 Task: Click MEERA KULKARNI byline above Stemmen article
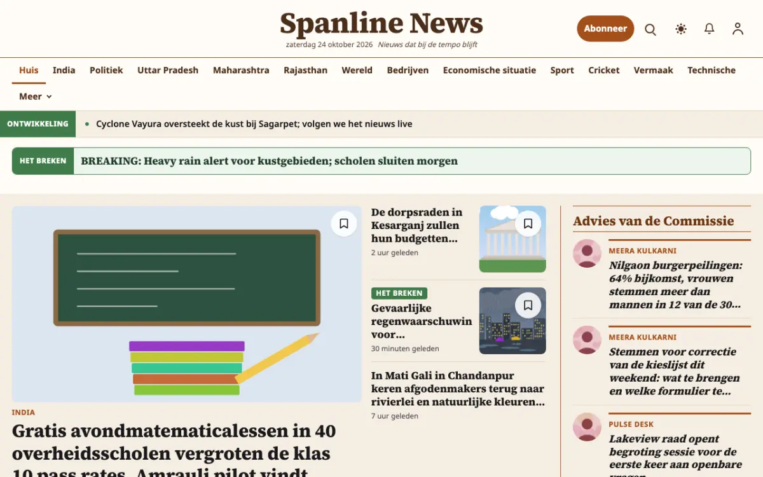click(643, 338)
